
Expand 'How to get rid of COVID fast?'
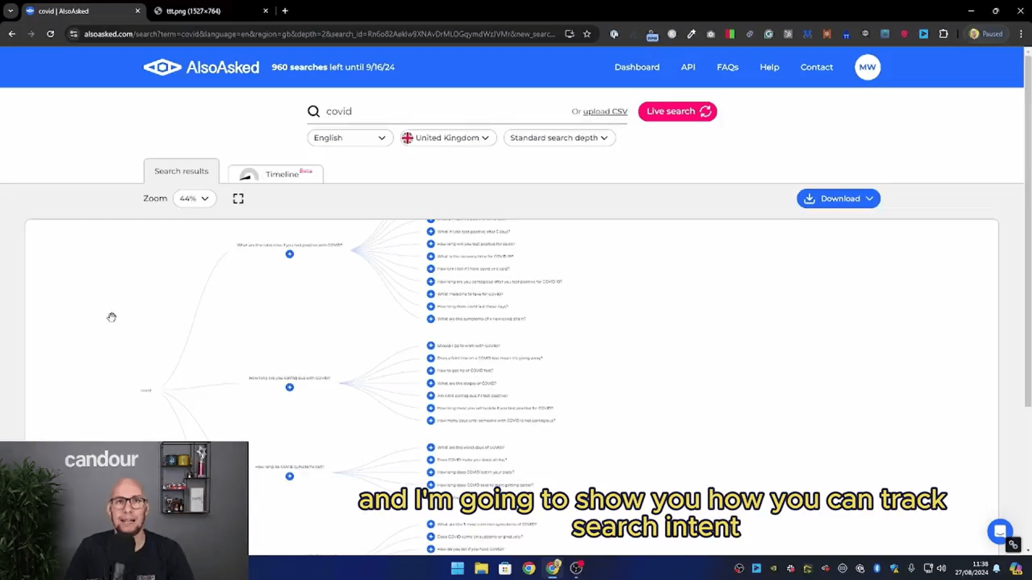click(430, 370)
